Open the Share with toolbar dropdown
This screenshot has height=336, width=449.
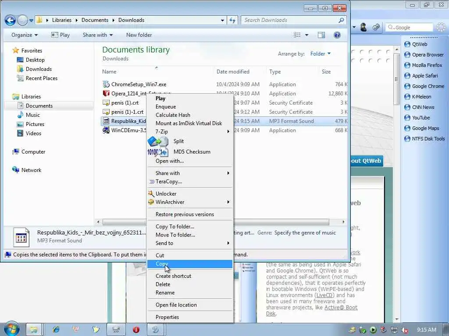98,35
